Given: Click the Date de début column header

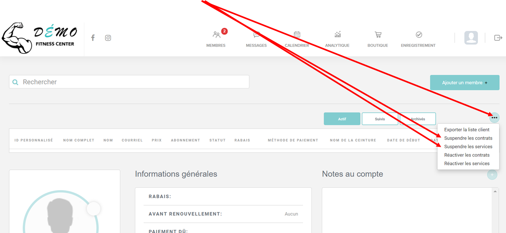Looking at the screenshot, I should click(x=404, y=140).
